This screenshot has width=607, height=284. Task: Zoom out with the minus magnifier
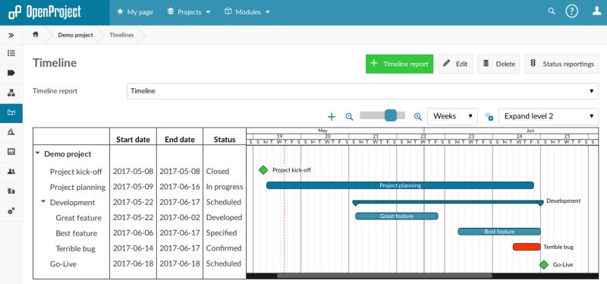click(x=349, y=117)
